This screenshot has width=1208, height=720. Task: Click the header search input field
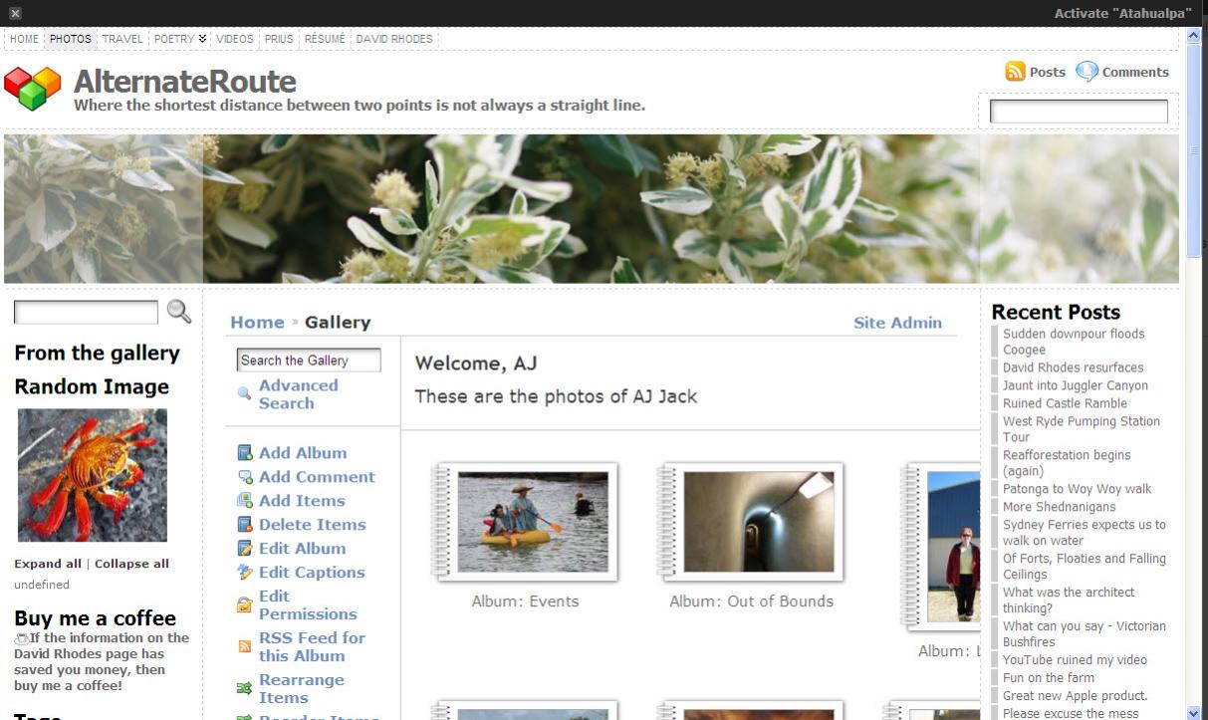pyautogui.click(x=1079, y=112)
